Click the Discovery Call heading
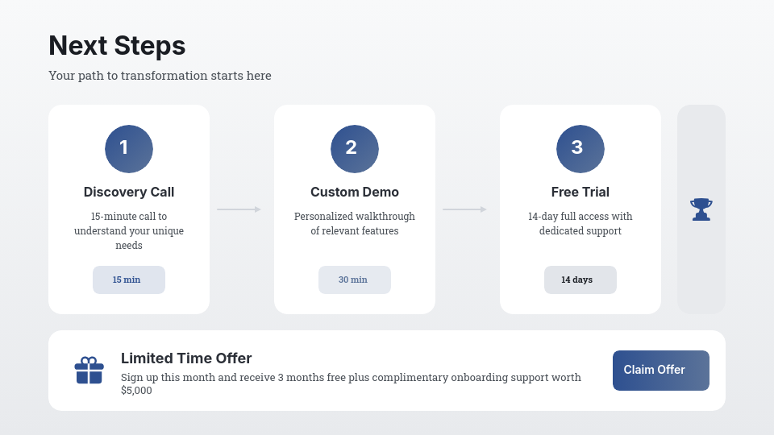 129,192
